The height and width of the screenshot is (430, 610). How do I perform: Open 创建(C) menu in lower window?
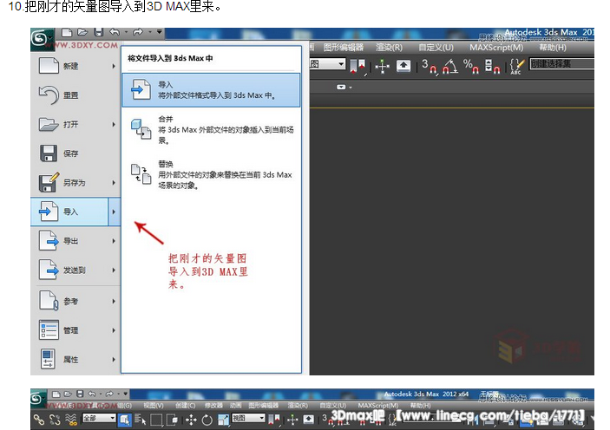click(x=185, y=406)
